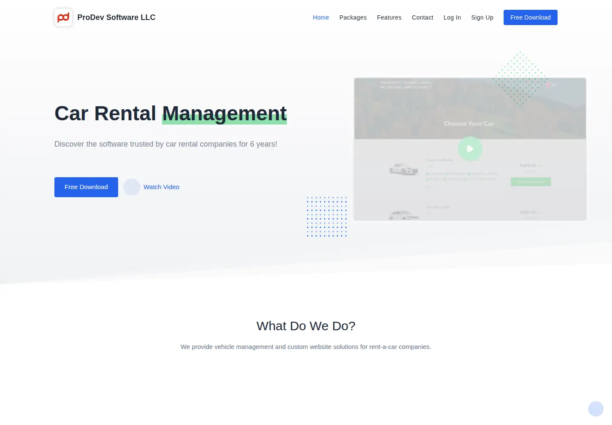Play the video with the green play button
This screenshot has height=425, width=612.
tap(470, 149)
